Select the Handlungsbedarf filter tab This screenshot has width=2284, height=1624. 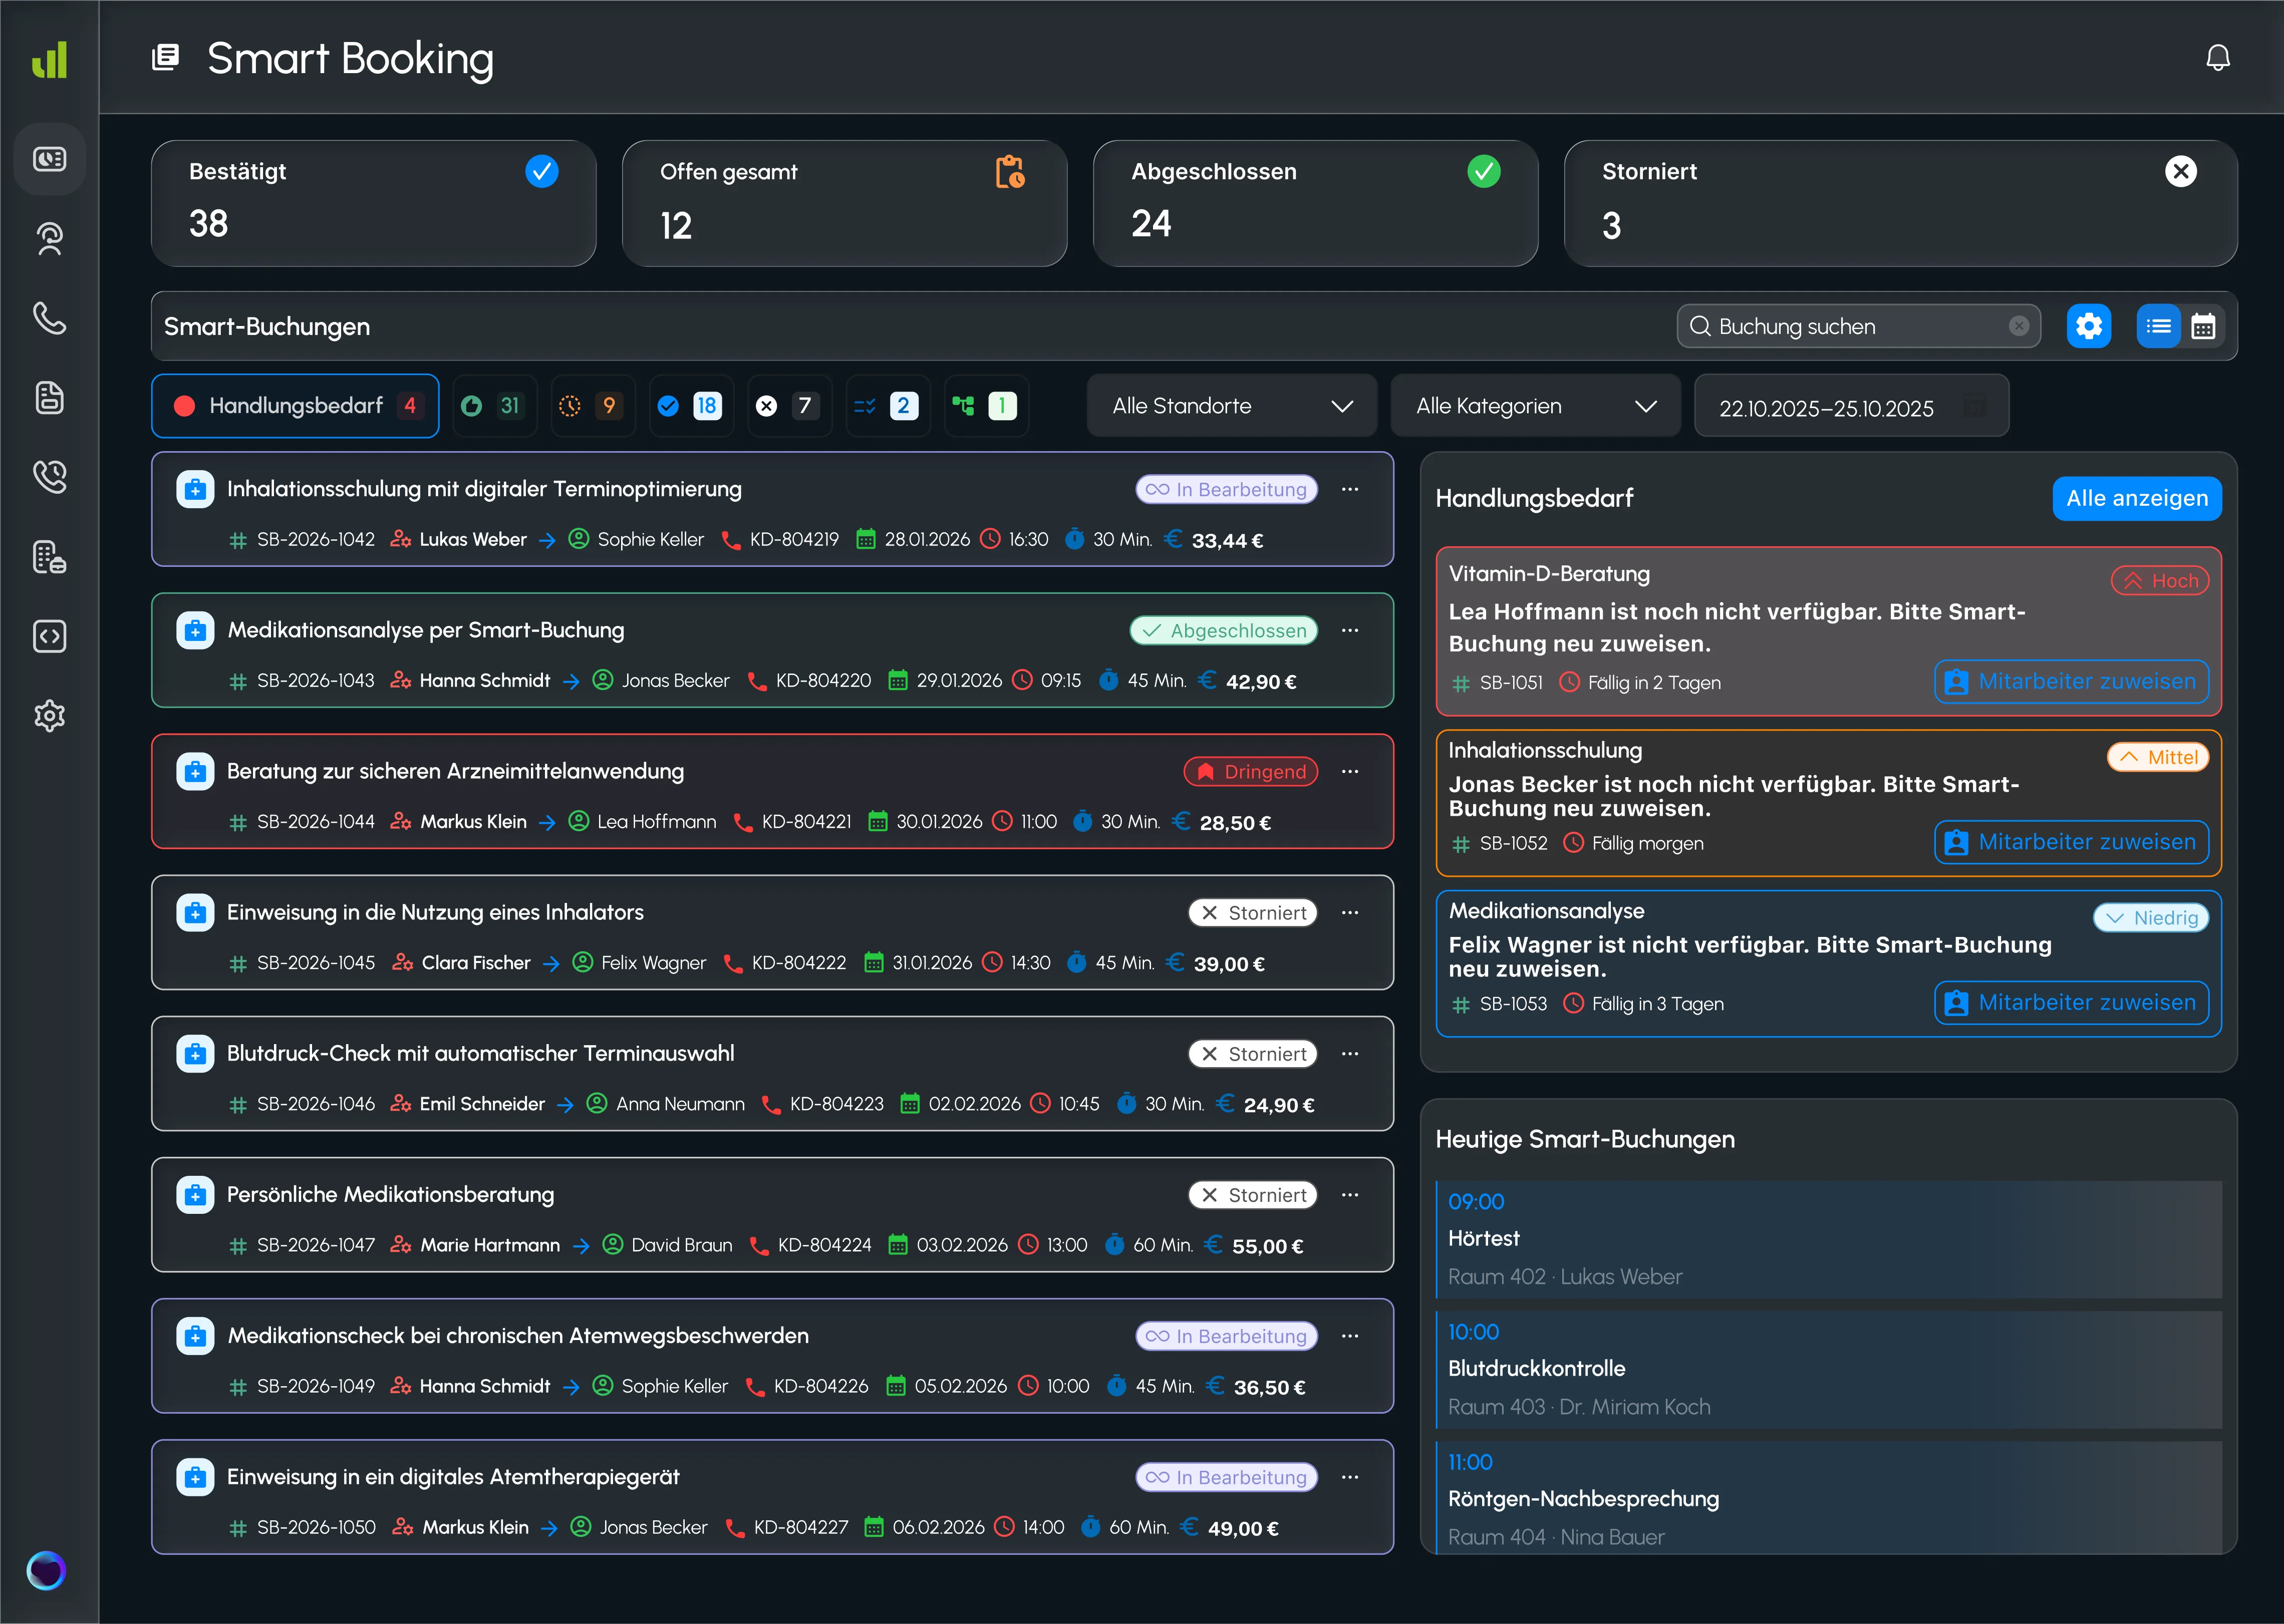pos(295,406)
